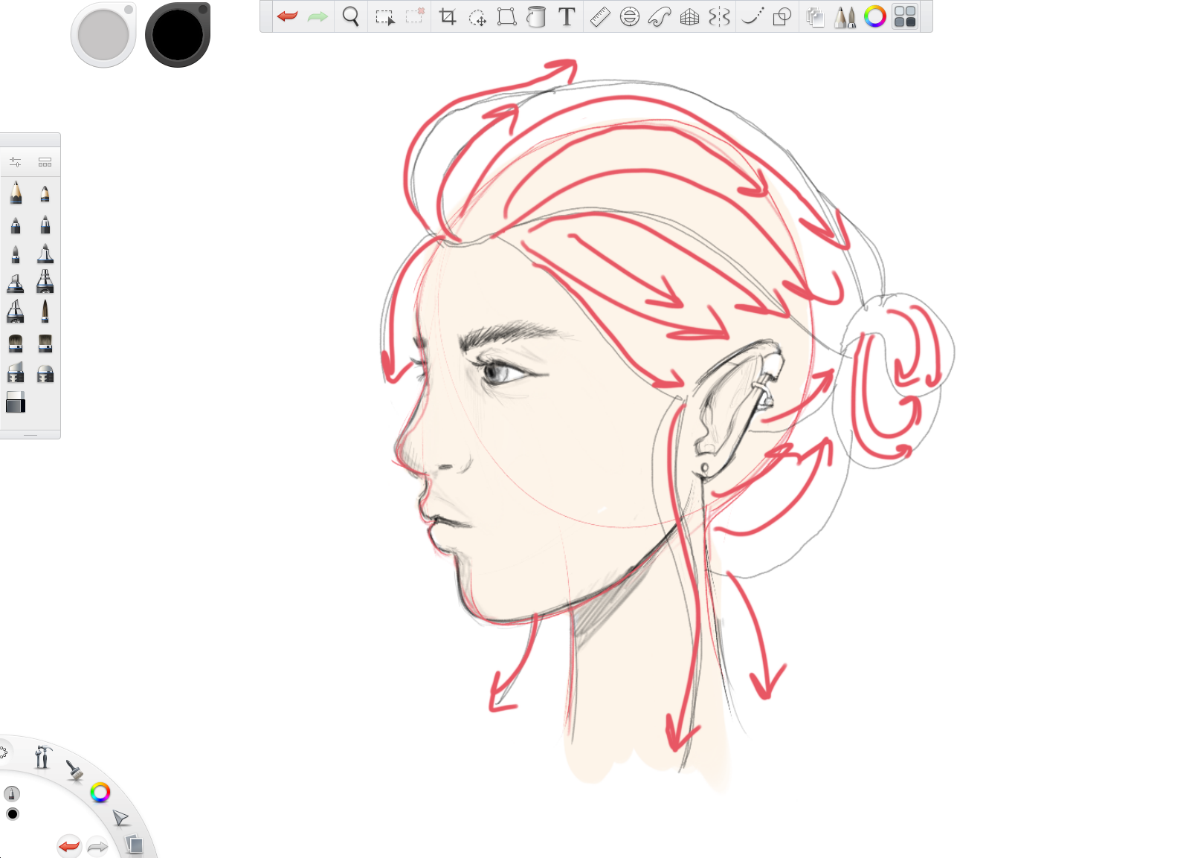Choose the Flat Bristle brush

point(45,343)
